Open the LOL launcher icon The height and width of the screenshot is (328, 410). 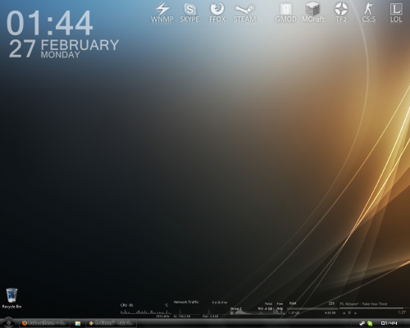coord(396,12)
